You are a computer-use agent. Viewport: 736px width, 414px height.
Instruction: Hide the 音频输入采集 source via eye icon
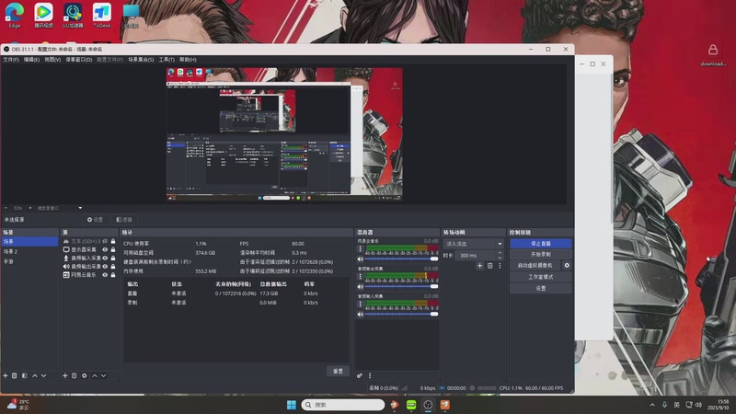tap(105, 259)
